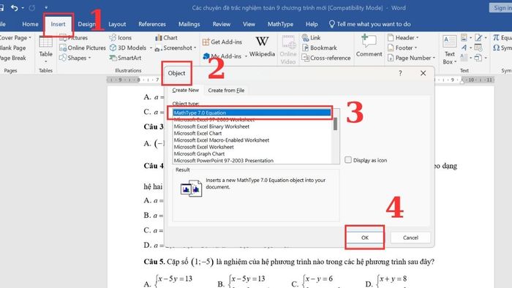Switch to Create from File tab

point(226,91)
